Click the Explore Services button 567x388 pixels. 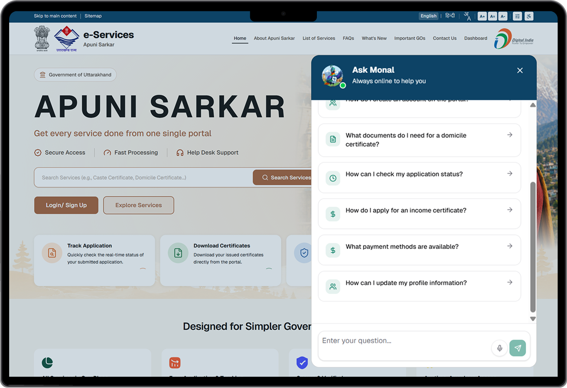click(139, 205)
